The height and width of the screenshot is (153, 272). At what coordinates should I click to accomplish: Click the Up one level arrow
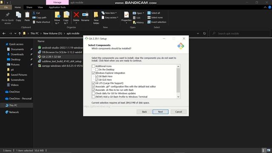point(20,34)
